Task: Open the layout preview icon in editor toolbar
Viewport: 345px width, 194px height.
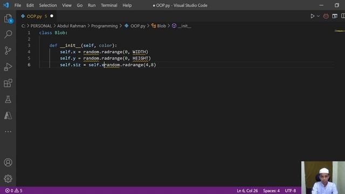Action: (x=335, y=16)
